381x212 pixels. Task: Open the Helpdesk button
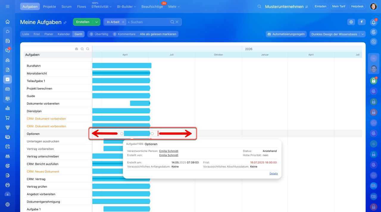(x=357, y=6)
